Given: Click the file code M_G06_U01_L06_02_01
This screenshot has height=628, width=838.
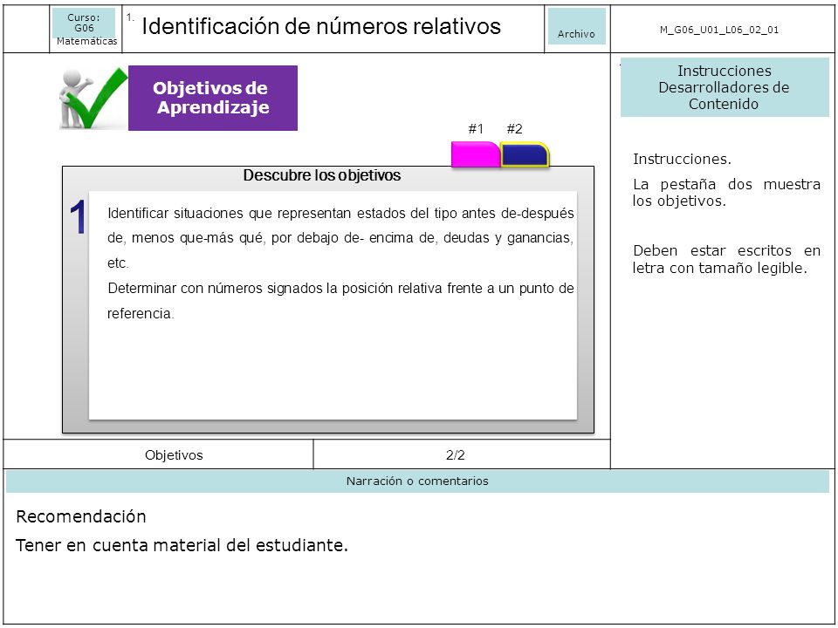Looking at the screenshot, I should coord(718,30).
